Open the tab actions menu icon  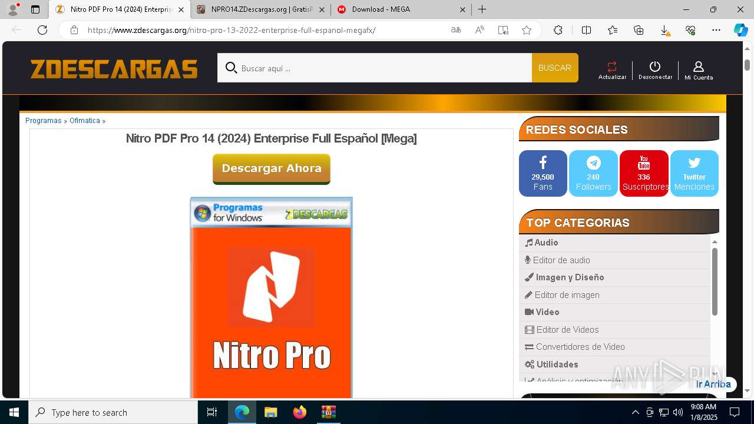[x=35, y=9]
